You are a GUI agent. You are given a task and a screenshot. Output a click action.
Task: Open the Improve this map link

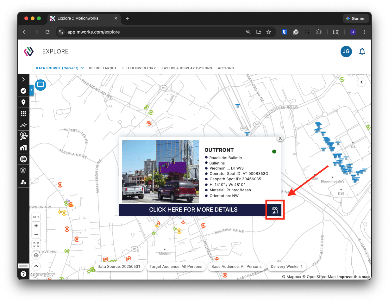click(x=354, y=277)
